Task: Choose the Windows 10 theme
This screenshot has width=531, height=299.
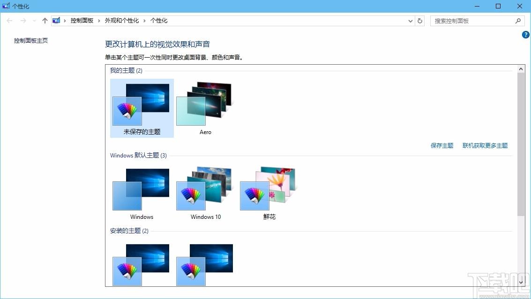Action: [205, 194]
